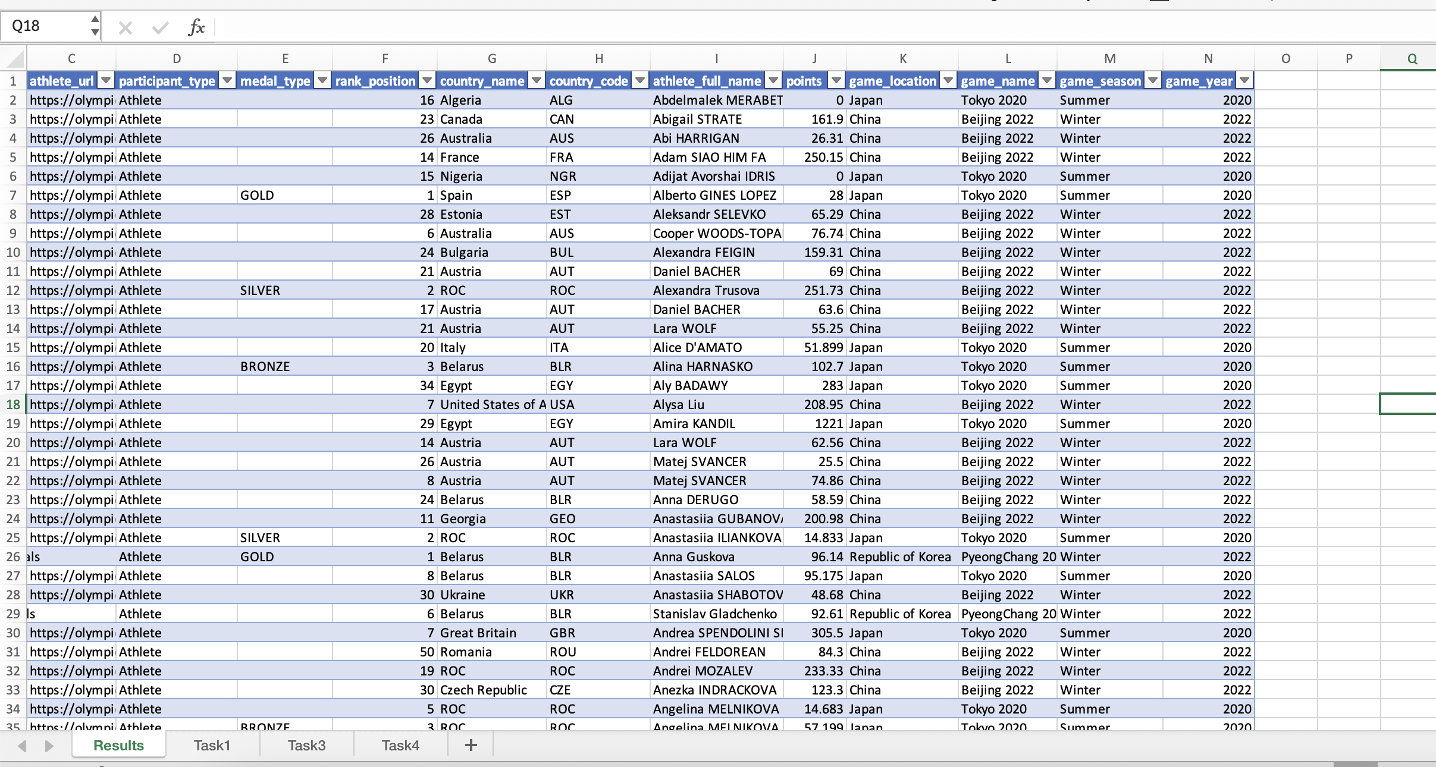Viewport: 1436px width, 767px height.
Task: Open the country_name filter dropdown
Action: tap(537, 81)
